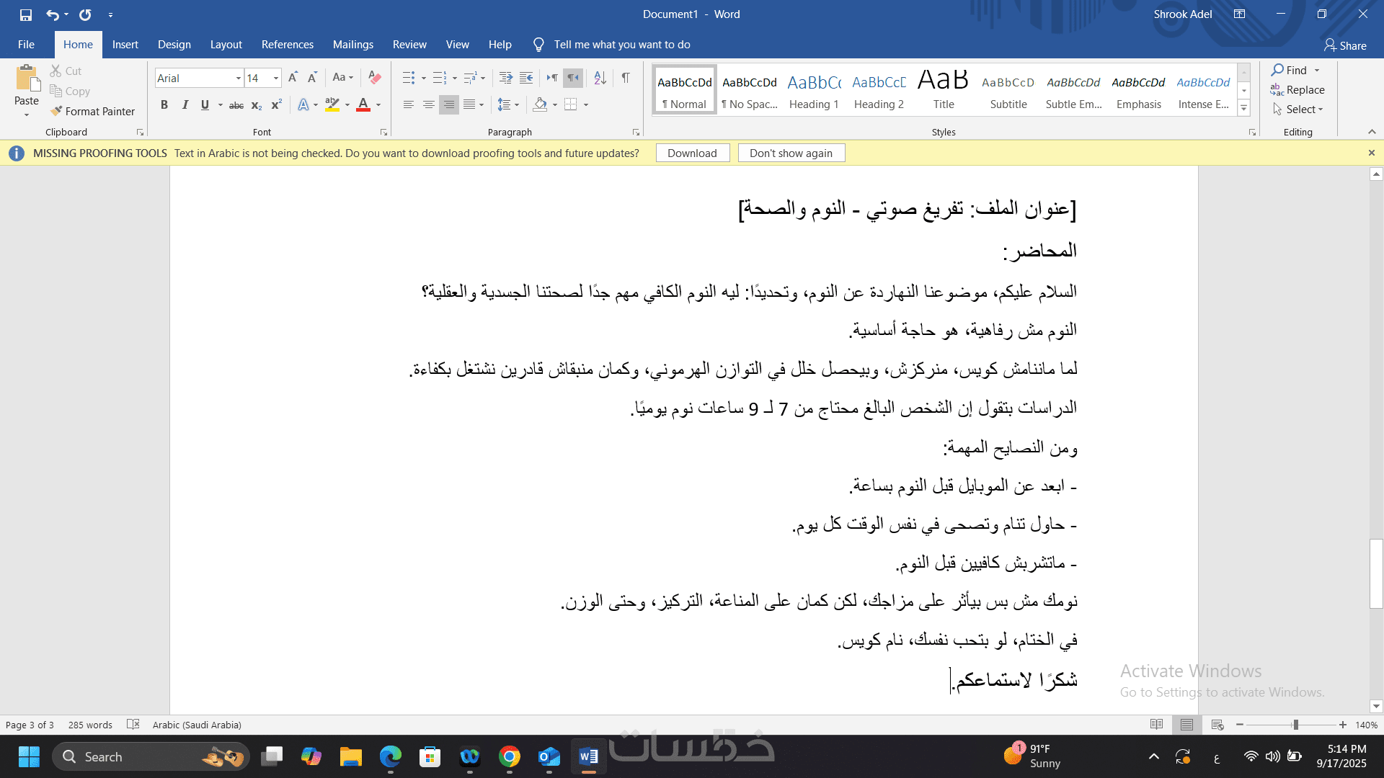The image size is (1384, 778).
Task: Click the Sort paragraphs icon
Action: click(x=600, y=77)
